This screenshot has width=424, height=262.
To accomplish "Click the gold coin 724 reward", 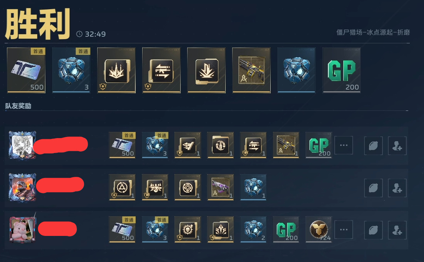I will 319,229.
